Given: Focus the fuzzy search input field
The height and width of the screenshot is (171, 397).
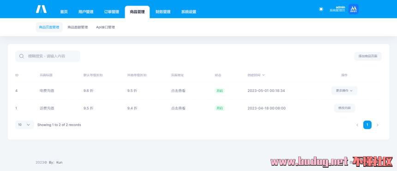Looking at the screenshot, I should (48, 56).
